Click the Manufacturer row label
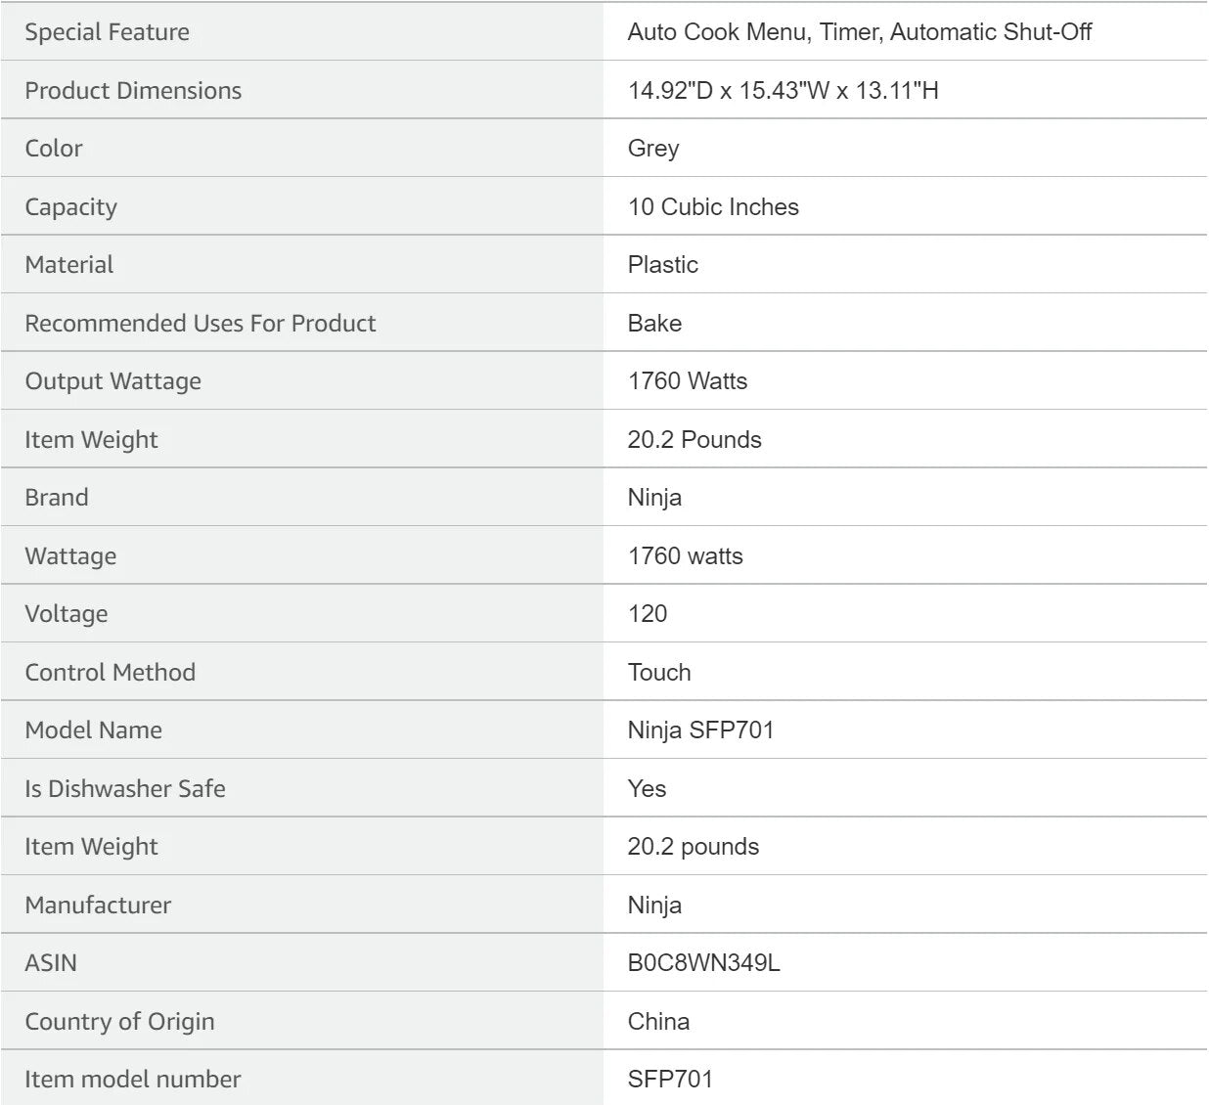Image resolution: width=1209 pixels, height=1105 pixels. (98, 906)
